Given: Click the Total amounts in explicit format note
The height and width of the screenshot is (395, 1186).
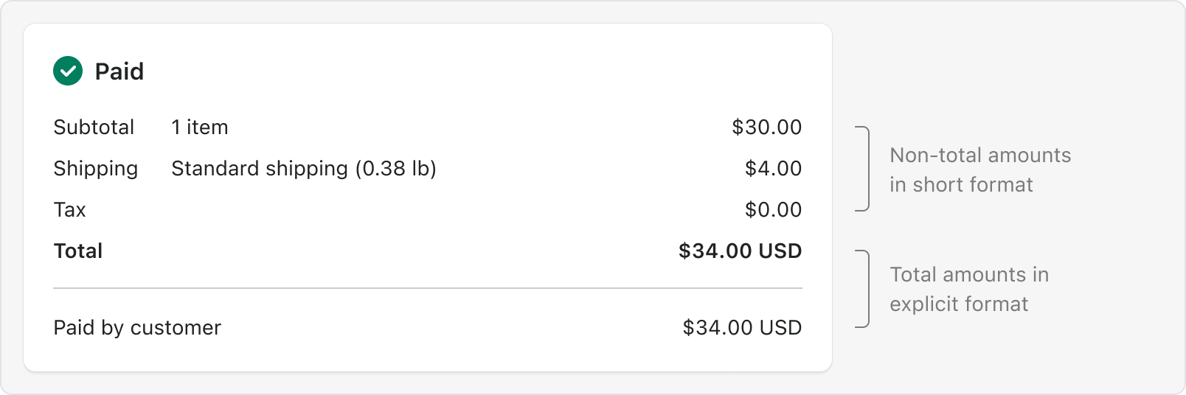Looking at the screenshot, I should (969, 289).
